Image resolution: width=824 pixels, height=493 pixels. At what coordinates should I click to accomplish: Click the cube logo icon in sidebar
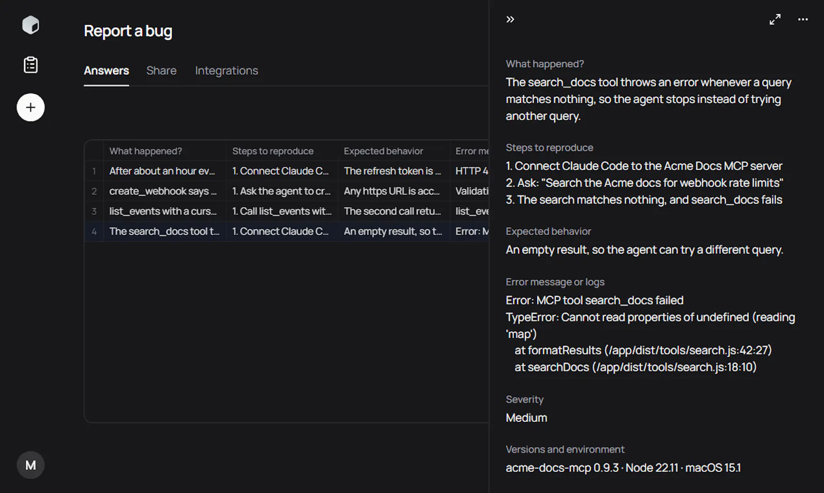(30, 25)
